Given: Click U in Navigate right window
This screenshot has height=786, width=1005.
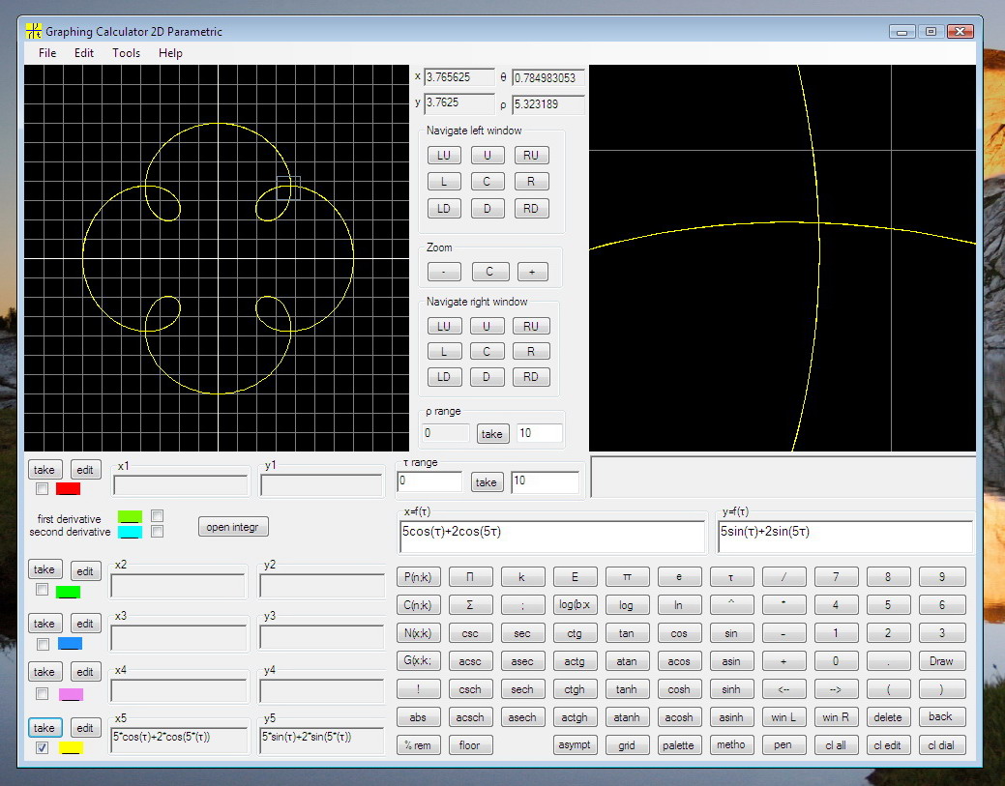Looking at the screenshot, I should (x=487, y=326).
